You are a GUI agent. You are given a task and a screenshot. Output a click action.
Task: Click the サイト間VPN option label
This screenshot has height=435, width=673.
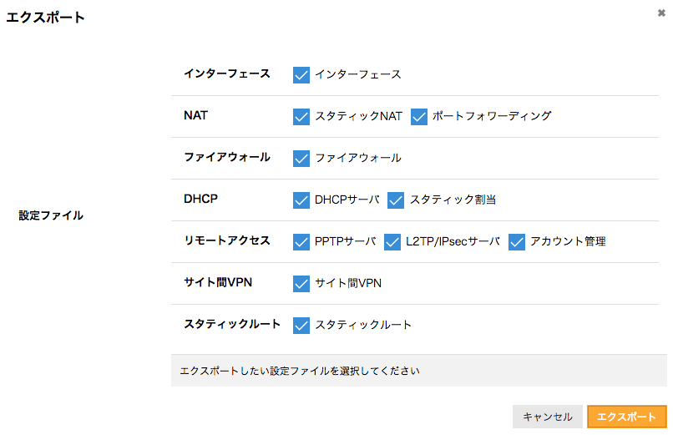(x=348, y=283)
